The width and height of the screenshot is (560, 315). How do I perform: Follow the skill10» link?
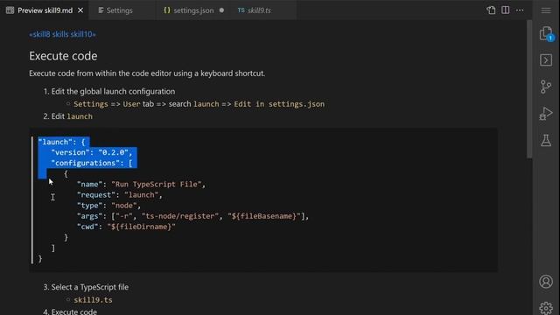click(x=83, y=34)
